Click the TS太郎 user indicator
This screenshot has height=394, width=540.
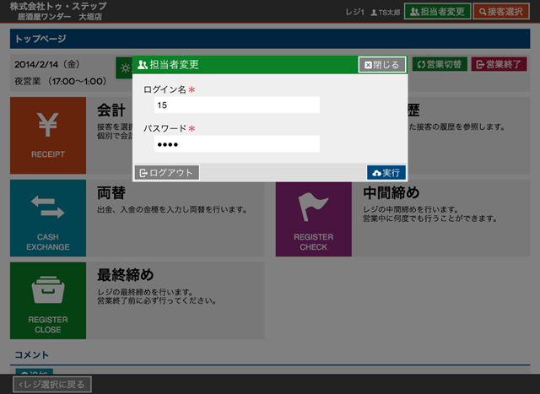pyautogui.click(x=385, y=12)
